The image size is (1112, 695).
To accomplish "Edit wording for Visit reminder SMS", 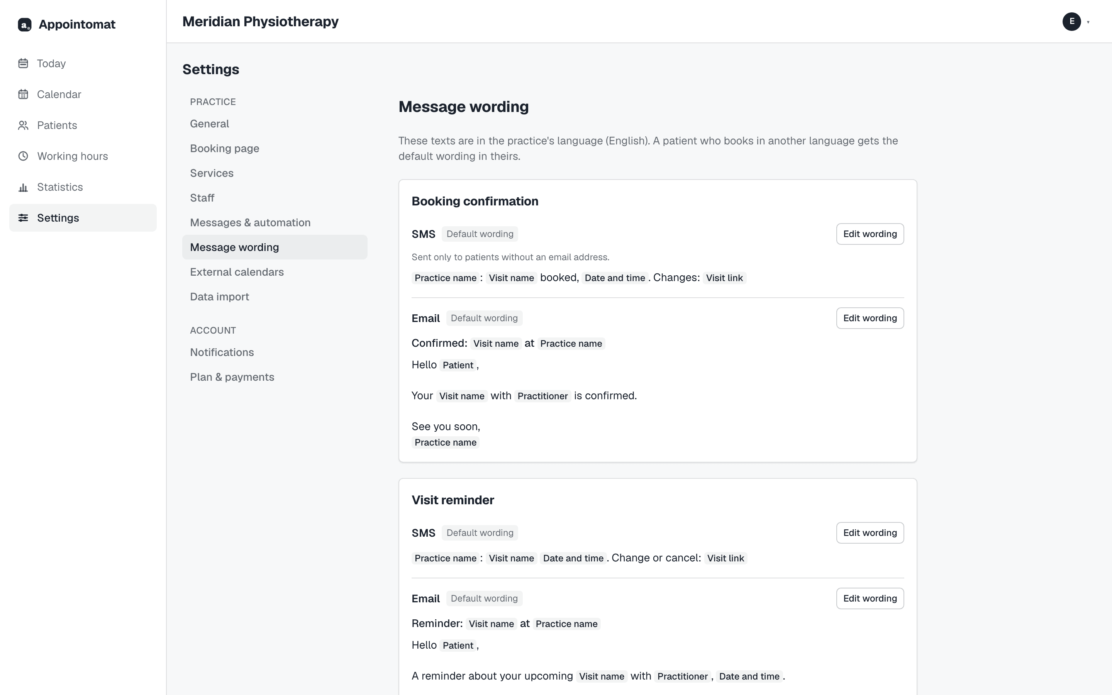I will coord(870,533).
